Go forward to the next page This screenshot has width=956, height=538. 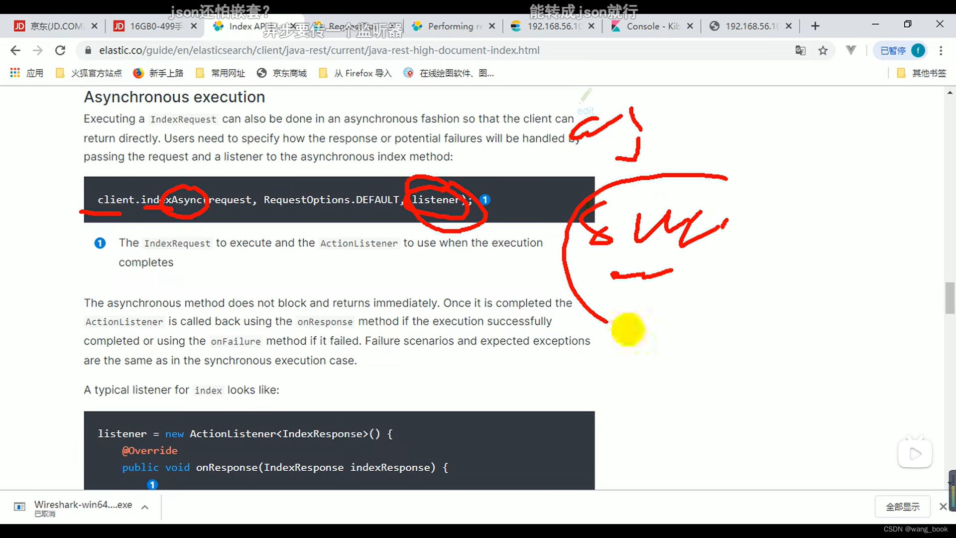(x=37, y=50)
